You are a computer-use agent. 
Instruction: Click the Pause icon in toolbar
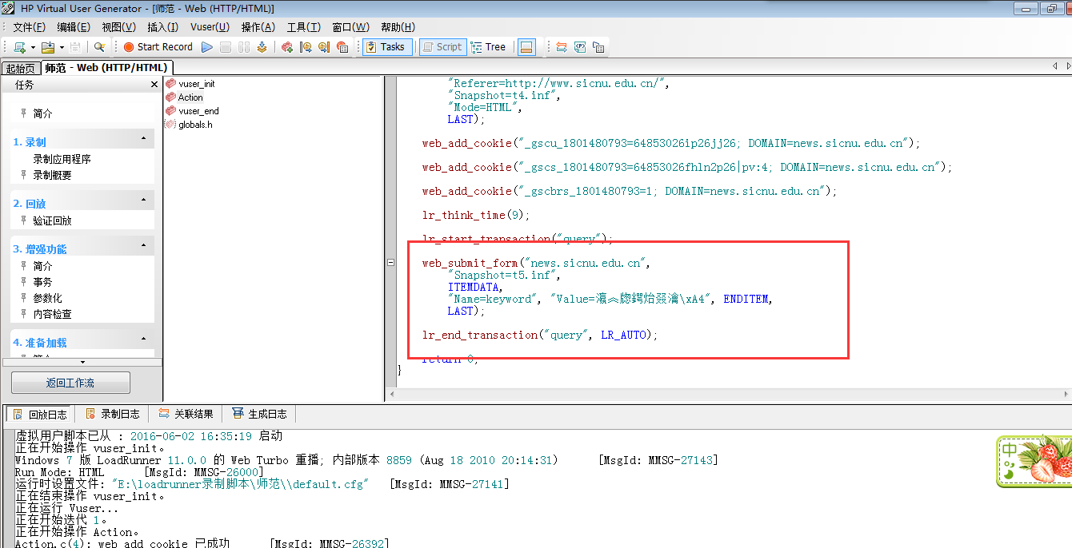click(244, 47)
